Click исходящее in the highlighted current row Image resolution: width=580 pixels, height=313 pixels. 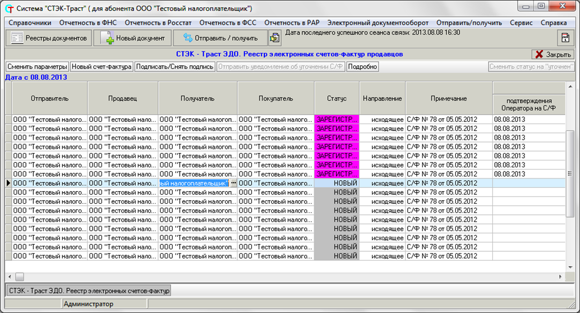[387, 184]
